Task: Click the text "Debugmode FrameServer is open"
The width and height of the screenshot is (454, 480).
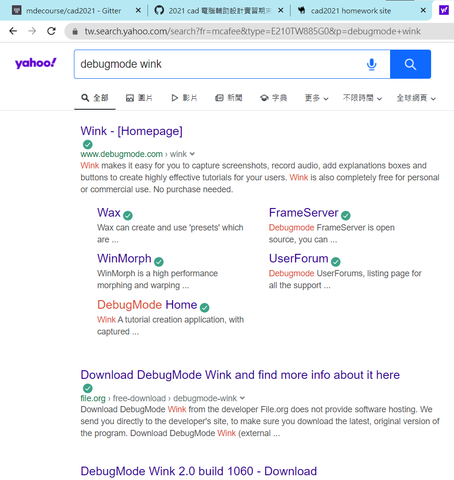Action: click(331, 228)
